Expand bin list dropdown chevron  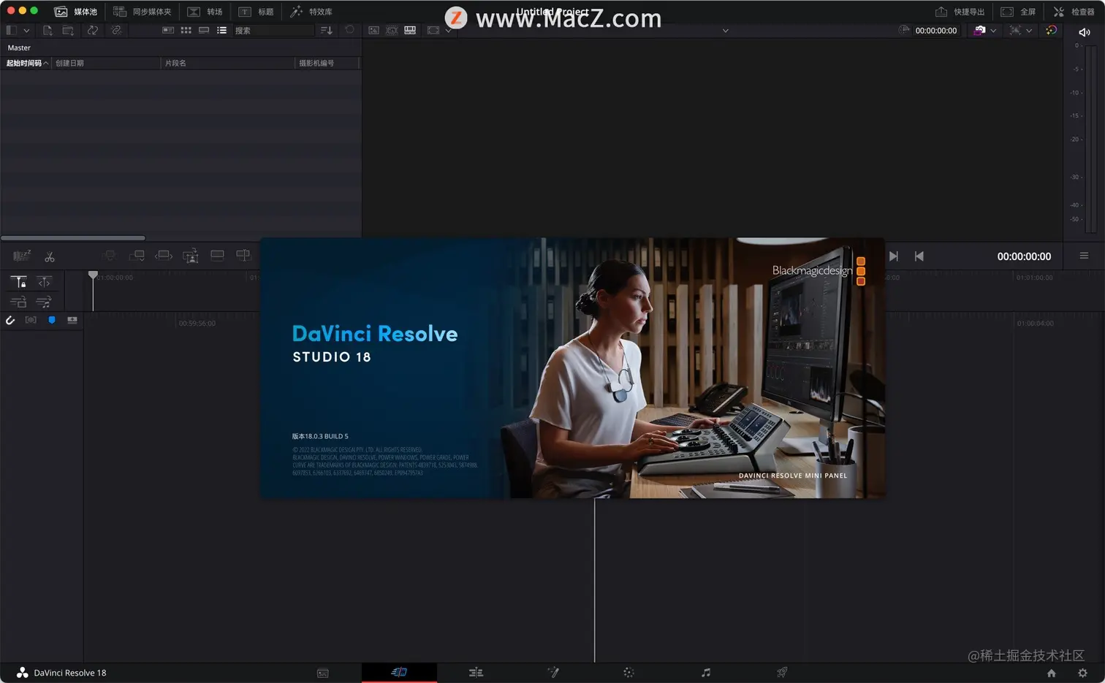(x=26, y=30)
